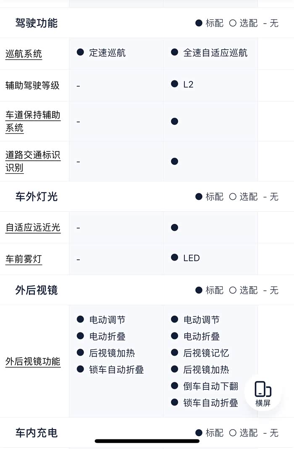Open the 巡航系统 term explanation link
The width and height of the screenshot is (294, 449).
(x=24, y=54)
